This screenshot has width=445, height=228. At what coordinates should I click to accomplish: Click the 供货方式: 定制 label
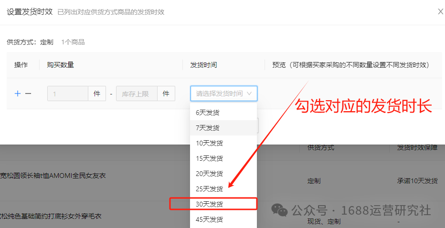click(x=30, y=42)
